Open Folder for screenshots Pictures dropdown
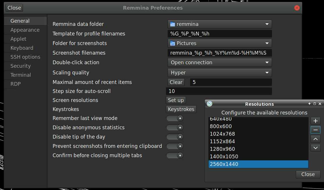 220,43
